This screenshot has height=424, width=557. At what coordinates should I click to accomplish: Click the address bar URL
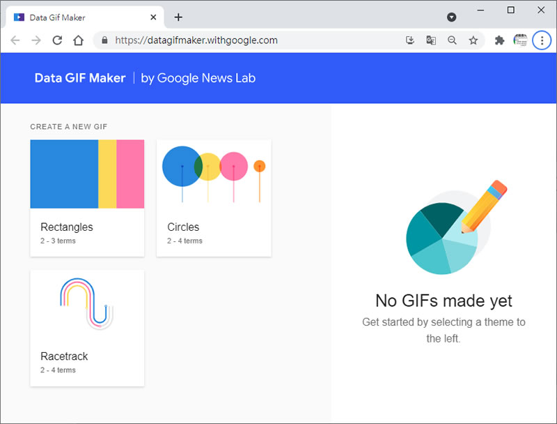click(x=196, y=40)
